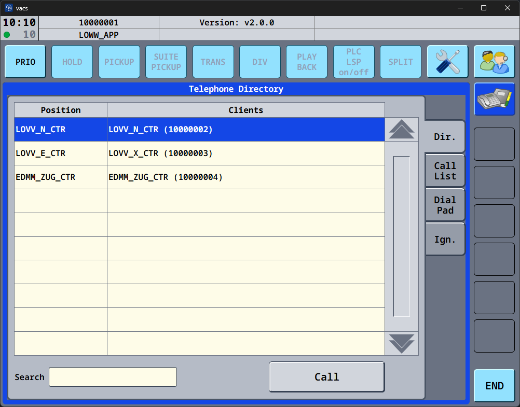The image size is (520, 407).
Task: Focus the Search input field
Action: pos(113,377)
